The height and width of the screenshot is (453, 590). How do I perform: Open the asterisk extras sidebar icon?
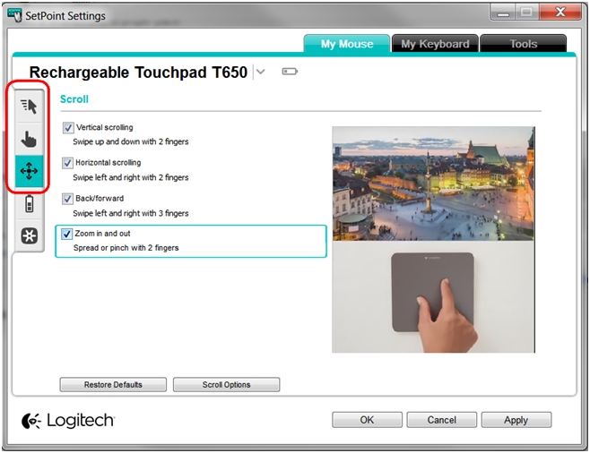pyautogui.click(x=29, y=235)
